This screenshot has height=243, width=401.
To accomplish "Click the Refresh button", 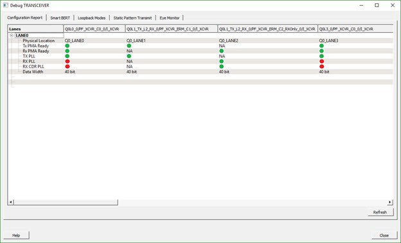I will click(x=380, y=212).
